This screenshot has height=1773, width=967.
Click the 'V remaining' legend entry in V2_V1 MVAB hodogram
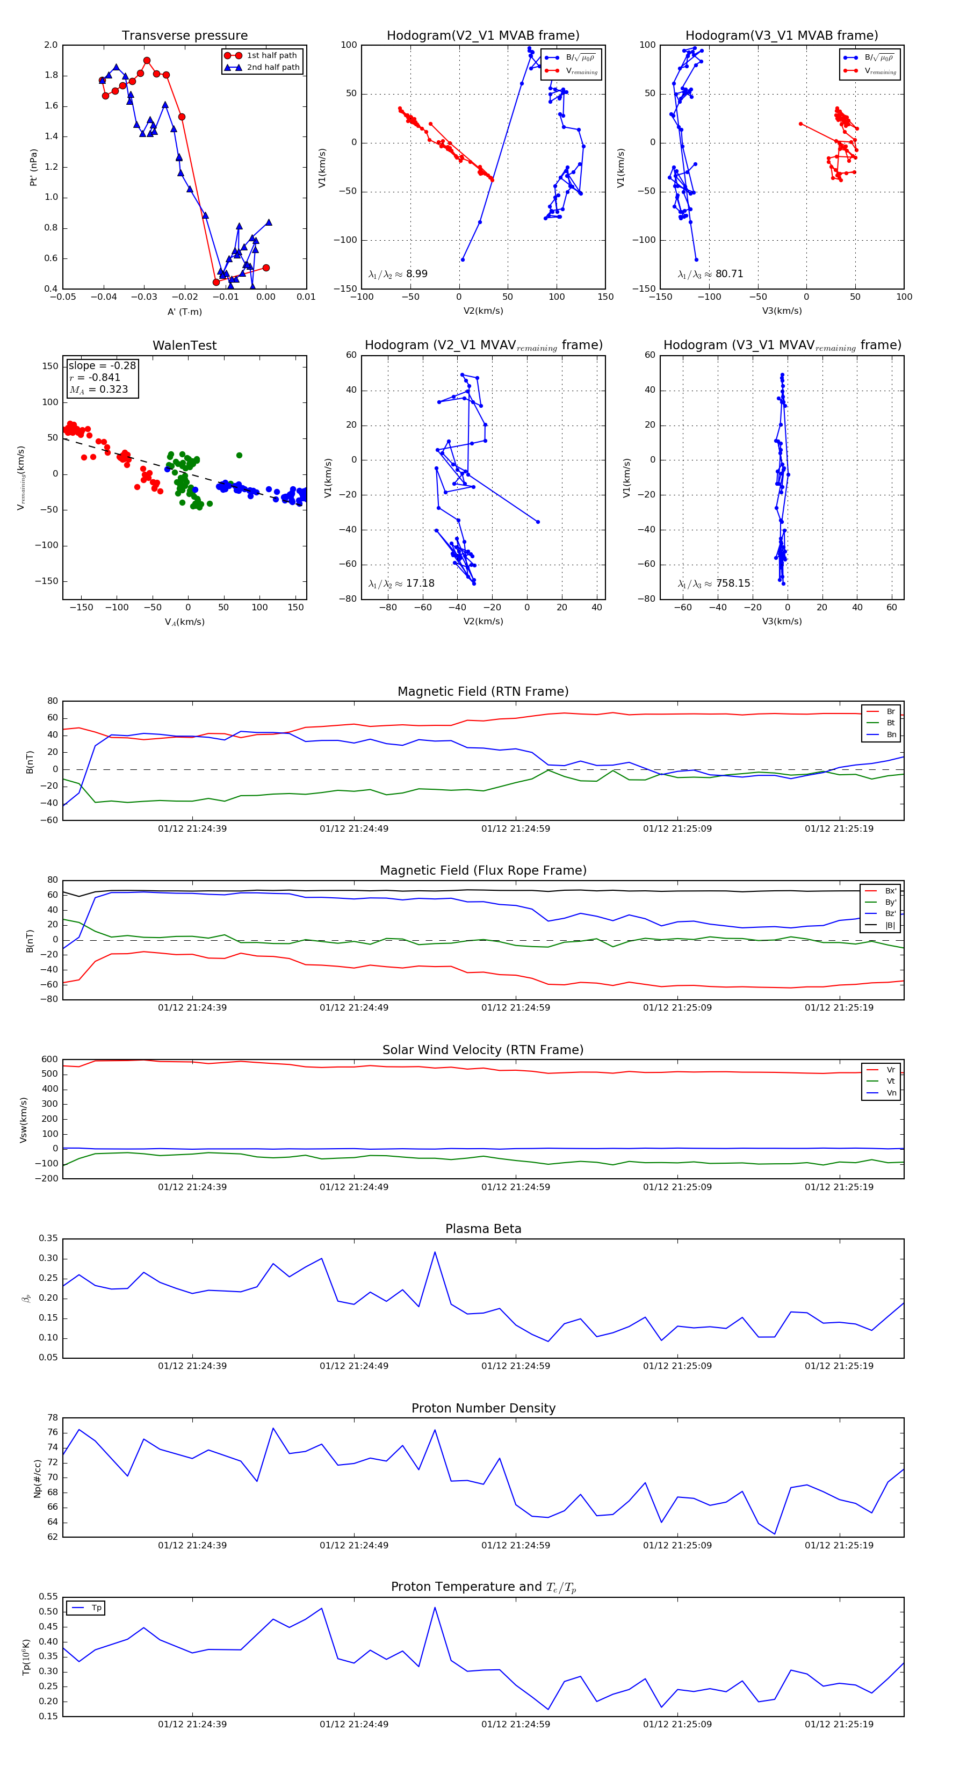[x=571, y=71]
